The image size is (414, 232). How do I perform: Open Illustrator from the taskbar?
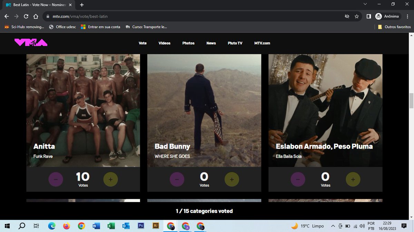pos(156,226)
